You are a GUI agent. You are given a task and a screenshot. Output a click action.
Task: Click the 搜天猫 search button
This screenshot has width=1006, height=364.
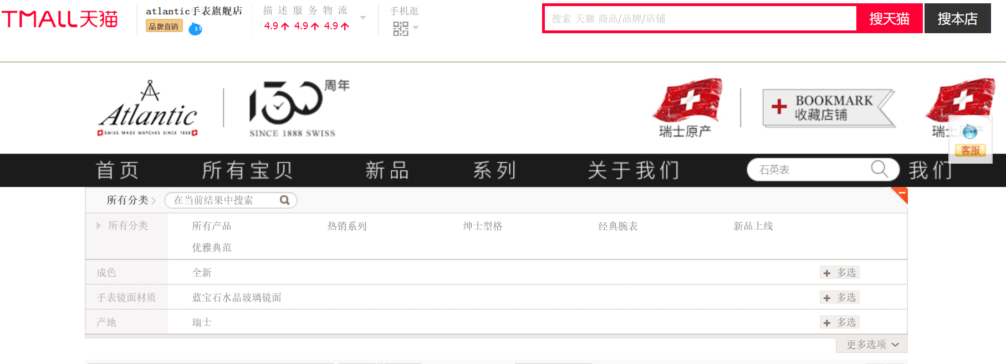pyautogui.click(x=889, y=19)
